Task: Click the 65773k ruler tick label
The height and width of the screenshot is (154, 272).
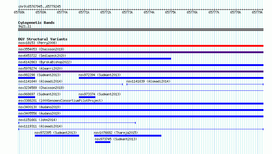Action: tap(127, 12)
